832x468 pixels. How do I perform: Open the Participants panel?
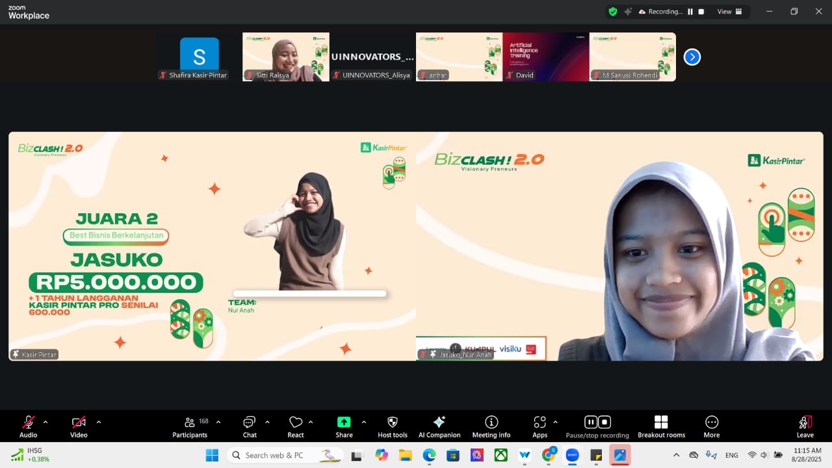(x=190, y=426)
